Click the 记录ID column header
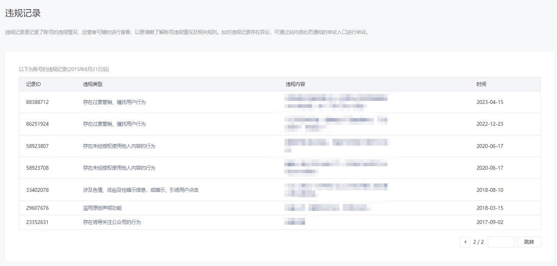This screenshot has height=266, width=557. 33,84
